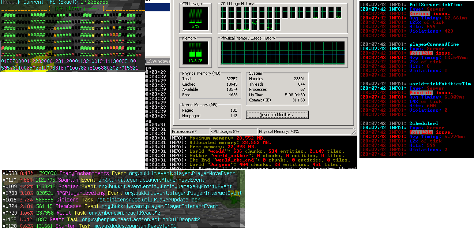Click the Resource Monitor button
The width and height of the screenshot is (474, 230).
point(277,115)
